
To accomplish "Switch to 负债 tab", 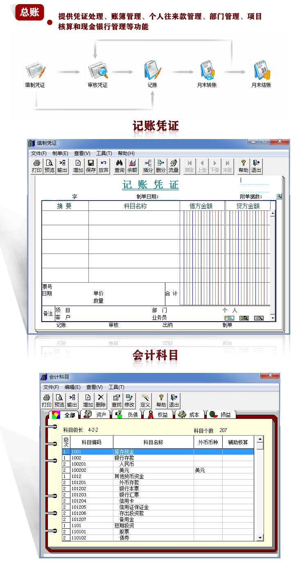I will (127, 414).
